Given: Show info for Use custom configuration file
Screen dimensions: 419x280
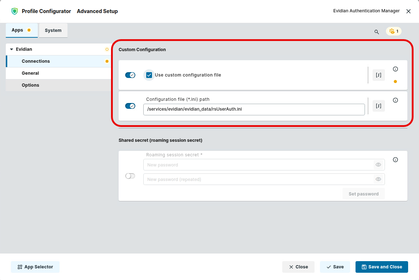Looking at the screenshot, I should coord(395,69).
